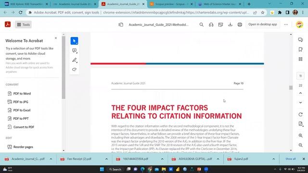The width and height of the screenshot is (308, 173).
Task: Expand options for fujian2.pdf download
Action: pyautogui.click(x=273, y=159)
